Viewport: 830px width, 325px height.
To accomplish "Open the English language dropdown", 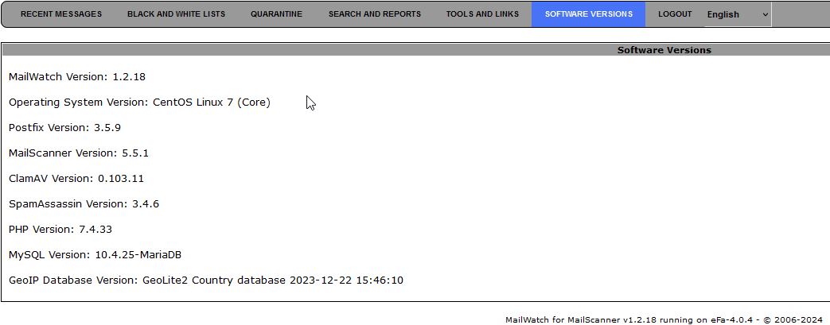I will coord(738,15).
